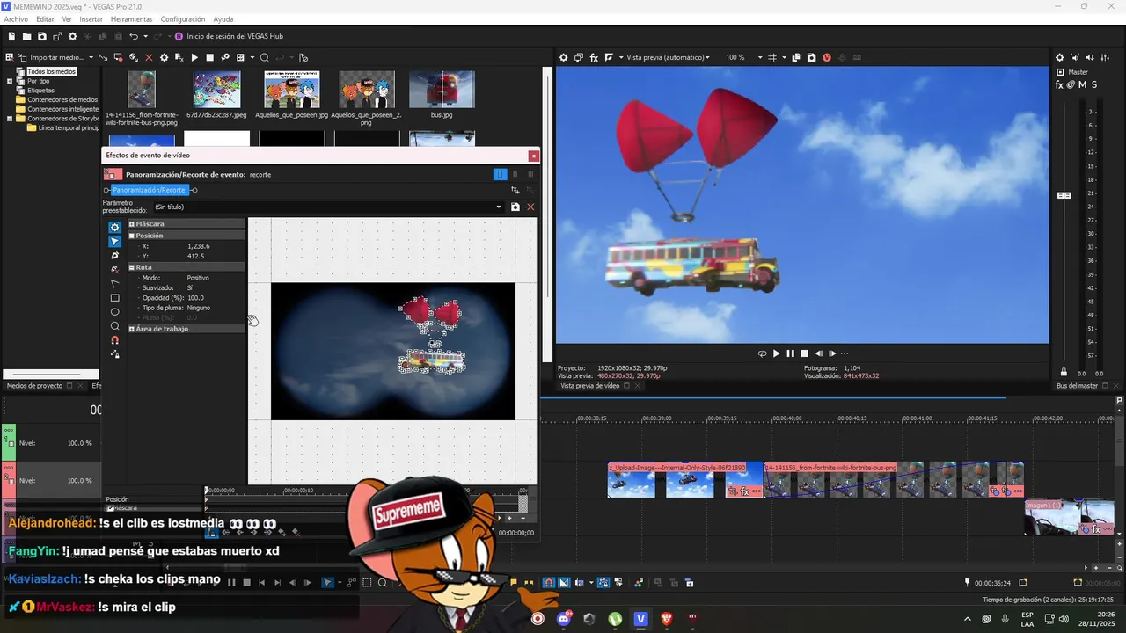
Task: Click the video preview settings gear
Action: pyautogui.click(x=564, y=57)
